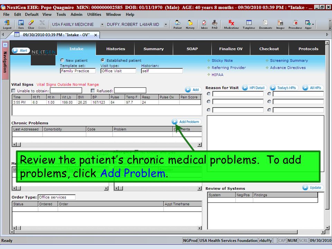
Task: Open the Admin menu
Action: pyautogui.click(x=76, y=15)
